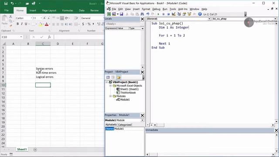This screenshot has height=157, width=279.
Task: Click Cut scissors icon in Excel ribbon
Action: tap(10, 17)
